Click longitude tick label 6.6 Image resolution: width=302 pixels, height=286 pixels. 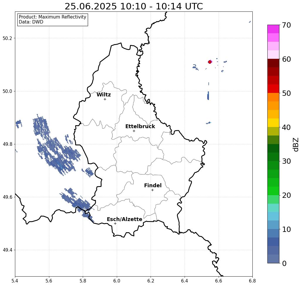click(219, 281)
